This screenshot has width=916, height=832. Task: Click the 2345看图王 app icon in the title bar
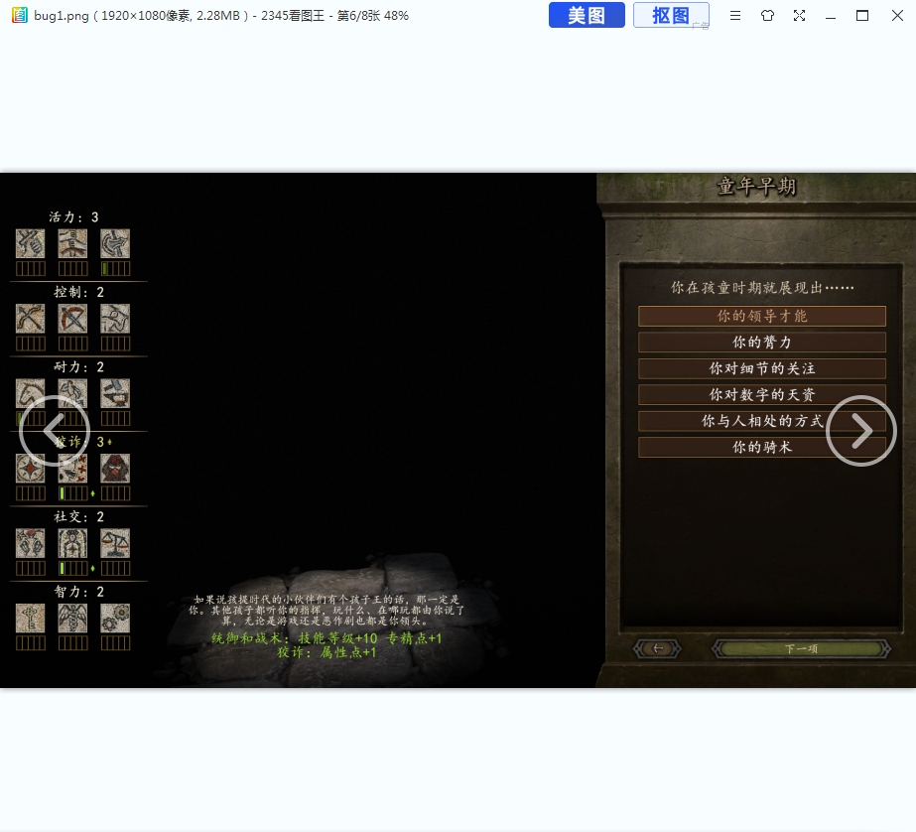20,15
